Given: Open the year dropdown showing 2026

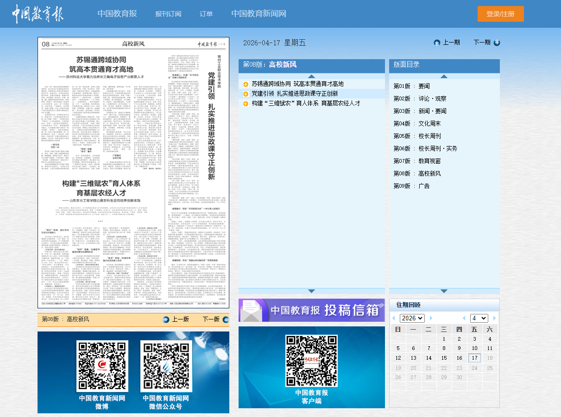Looking at the screenshot, I should coord(412,318).
